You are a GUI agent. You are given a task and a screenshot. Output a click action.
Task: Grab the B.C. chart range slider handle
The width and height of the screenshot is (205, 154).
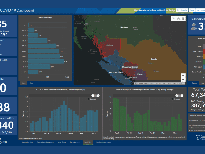point(93,95)
